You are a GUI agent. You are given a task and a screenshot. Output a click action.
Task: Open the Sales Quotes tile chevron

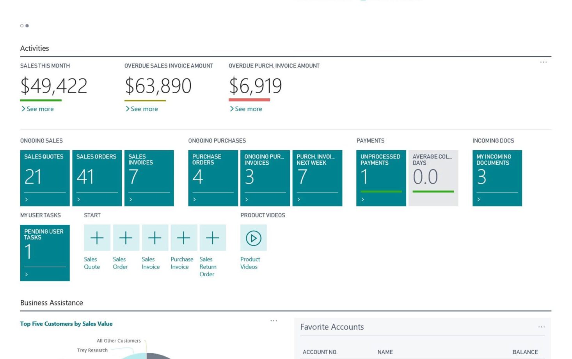point(27,199)
